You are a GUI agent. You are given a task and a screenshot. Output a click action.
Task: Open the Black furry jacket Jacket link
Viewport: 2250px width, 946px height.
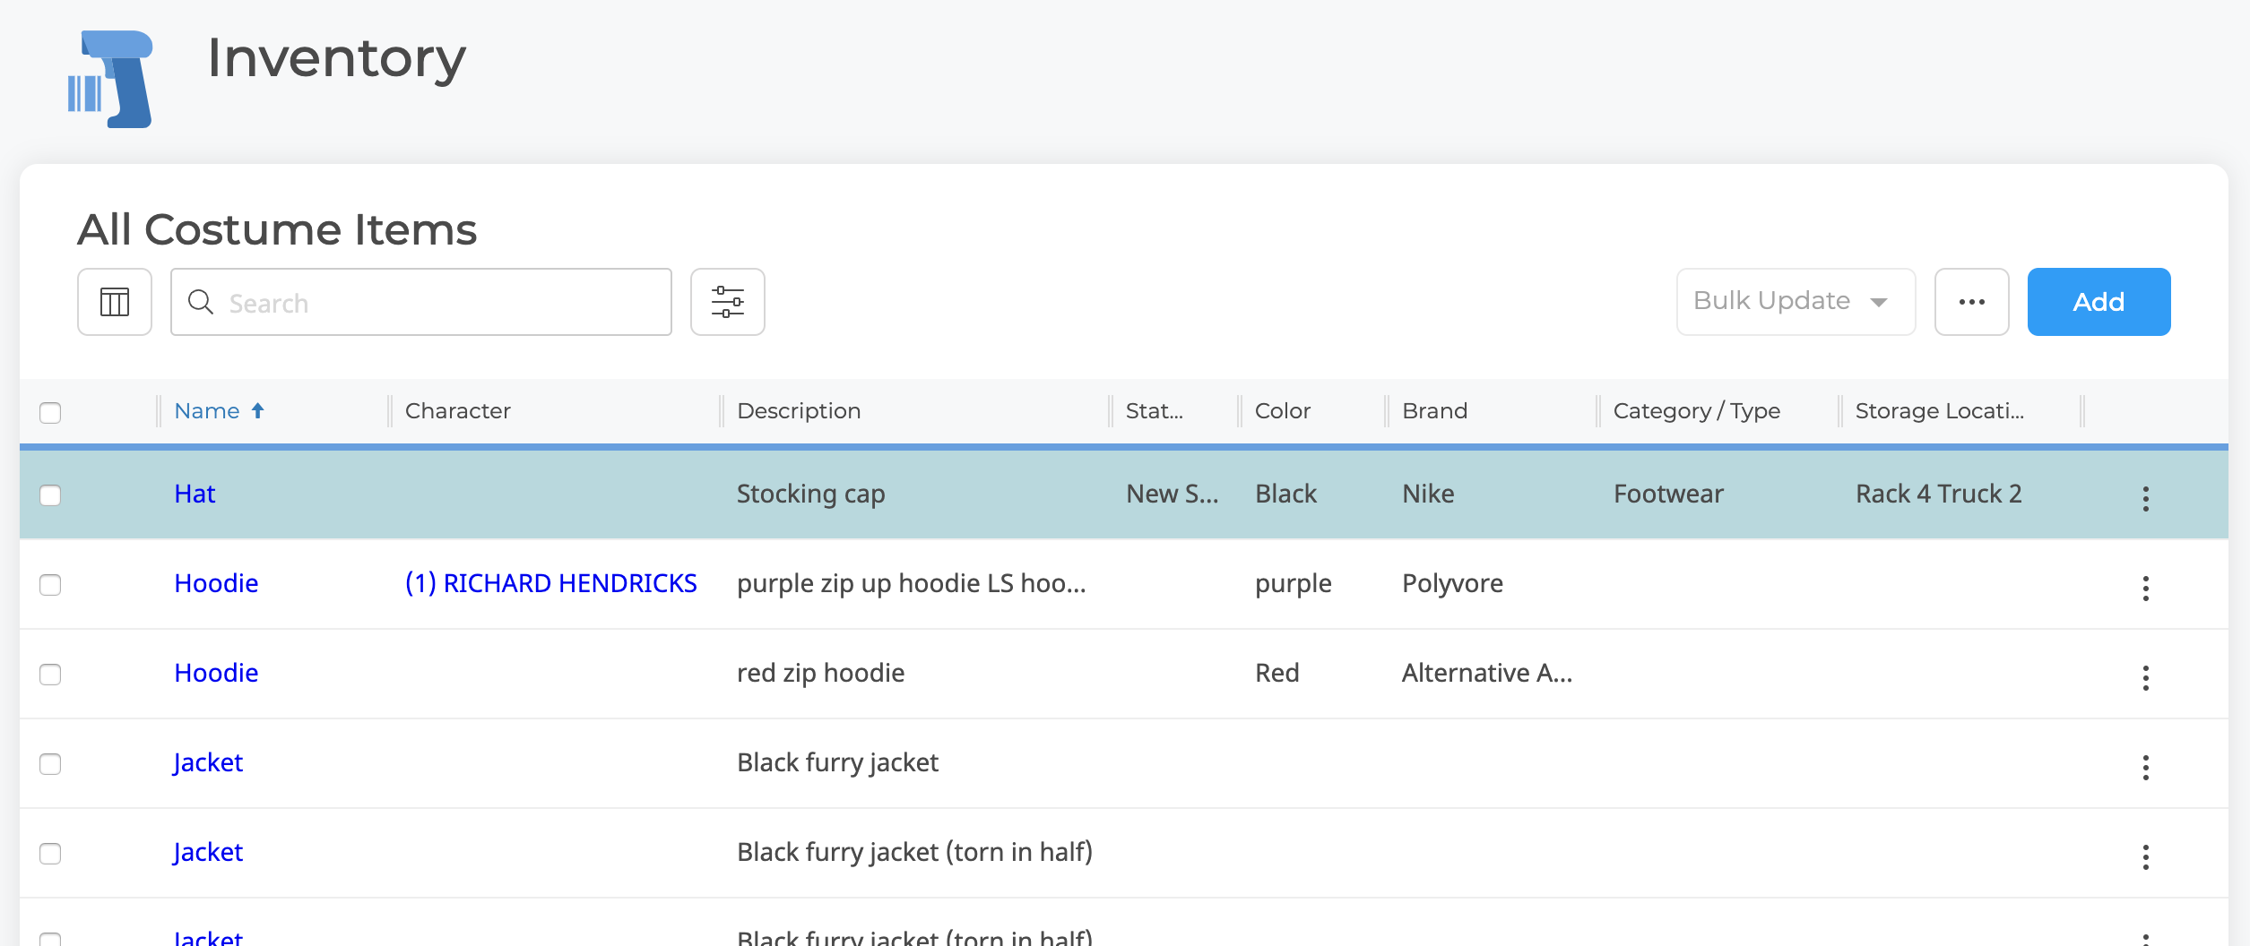(x=208, y=762)
